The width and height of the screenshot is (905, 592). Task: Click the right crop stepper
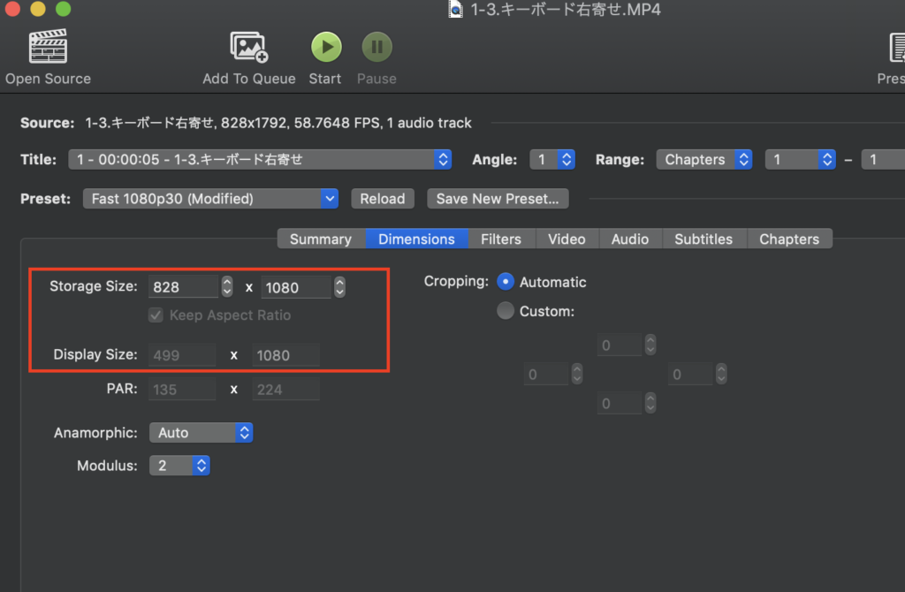pos(721,375)
